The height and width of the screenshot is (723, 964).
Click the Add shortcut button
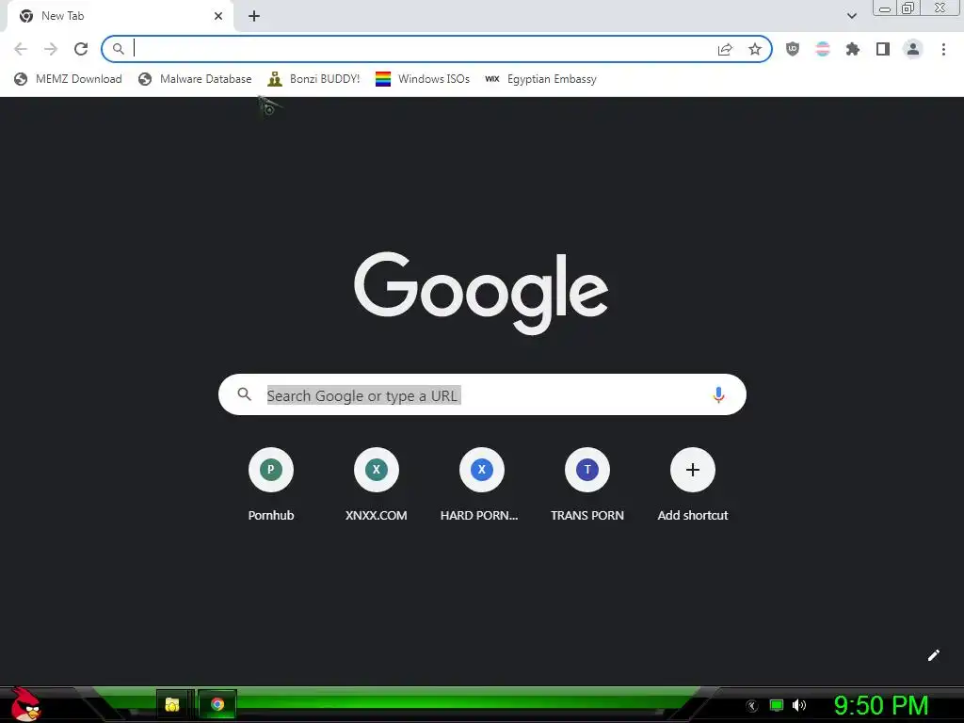pos(692,485)
